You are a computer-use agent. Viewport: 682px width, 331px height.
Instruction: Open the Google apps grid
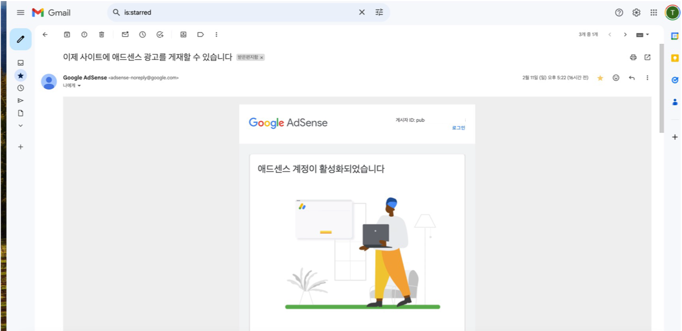click(654, 12)
